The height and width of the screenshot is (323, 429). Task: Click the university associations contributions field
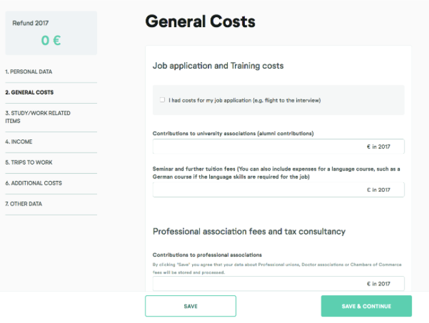click(x=279, y=147)
